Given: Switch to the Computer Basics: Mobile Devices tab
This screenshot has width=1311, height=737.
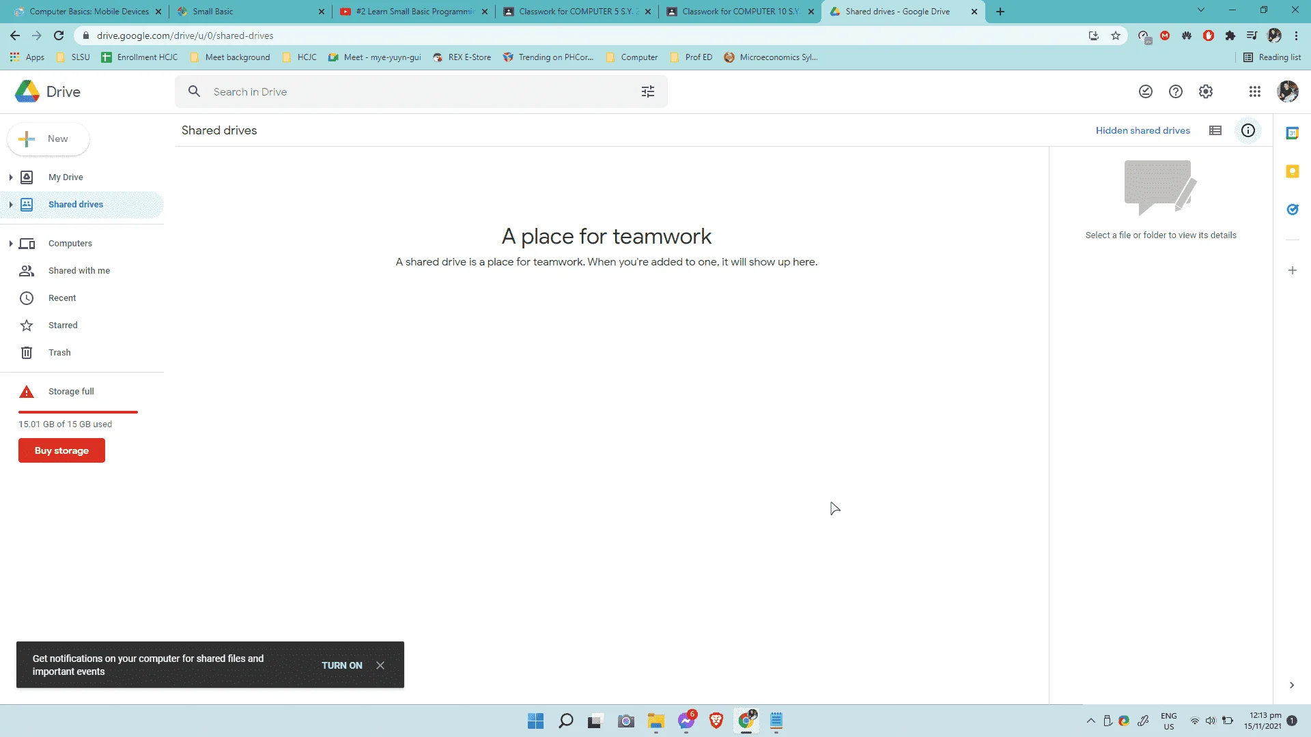Looking at the screenshot, I should 89,12.
